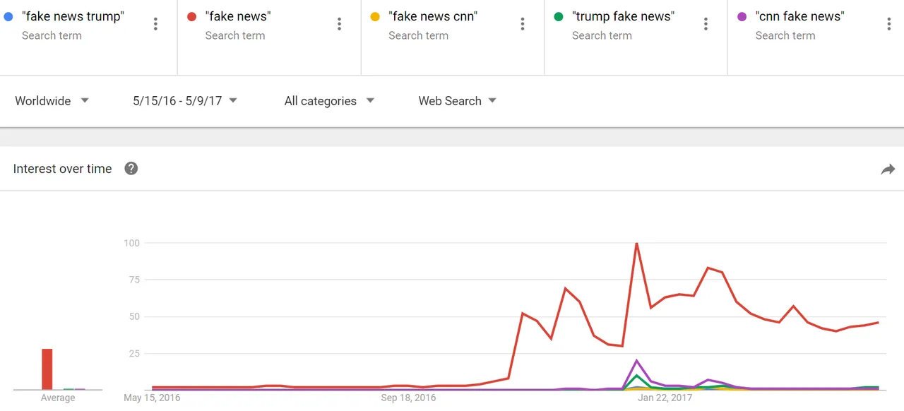
Task: Click help icon next to Interest over time
Action: [x=131, y=168]
